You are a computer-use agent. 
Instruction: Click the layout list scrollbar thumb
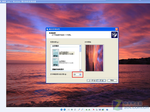[80, 49]
